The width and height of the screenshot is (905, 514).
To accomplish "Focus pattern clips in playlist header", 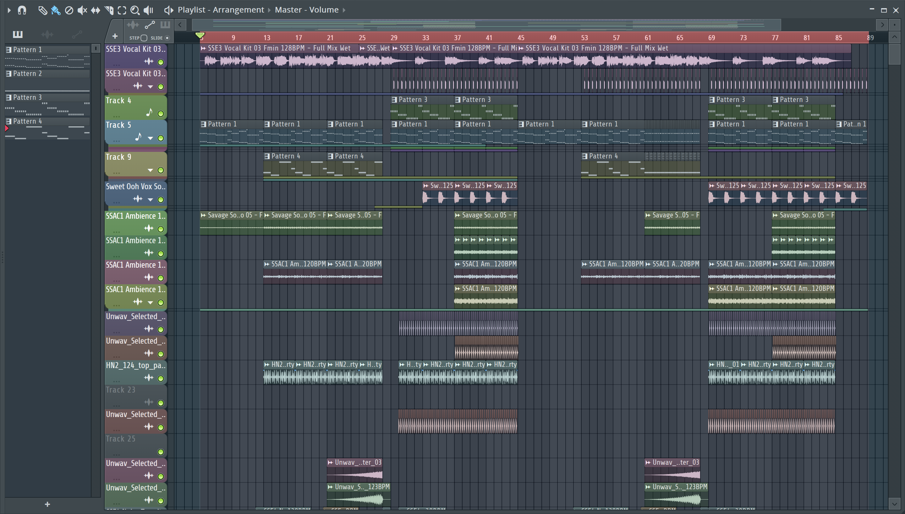I will [165, 25].
